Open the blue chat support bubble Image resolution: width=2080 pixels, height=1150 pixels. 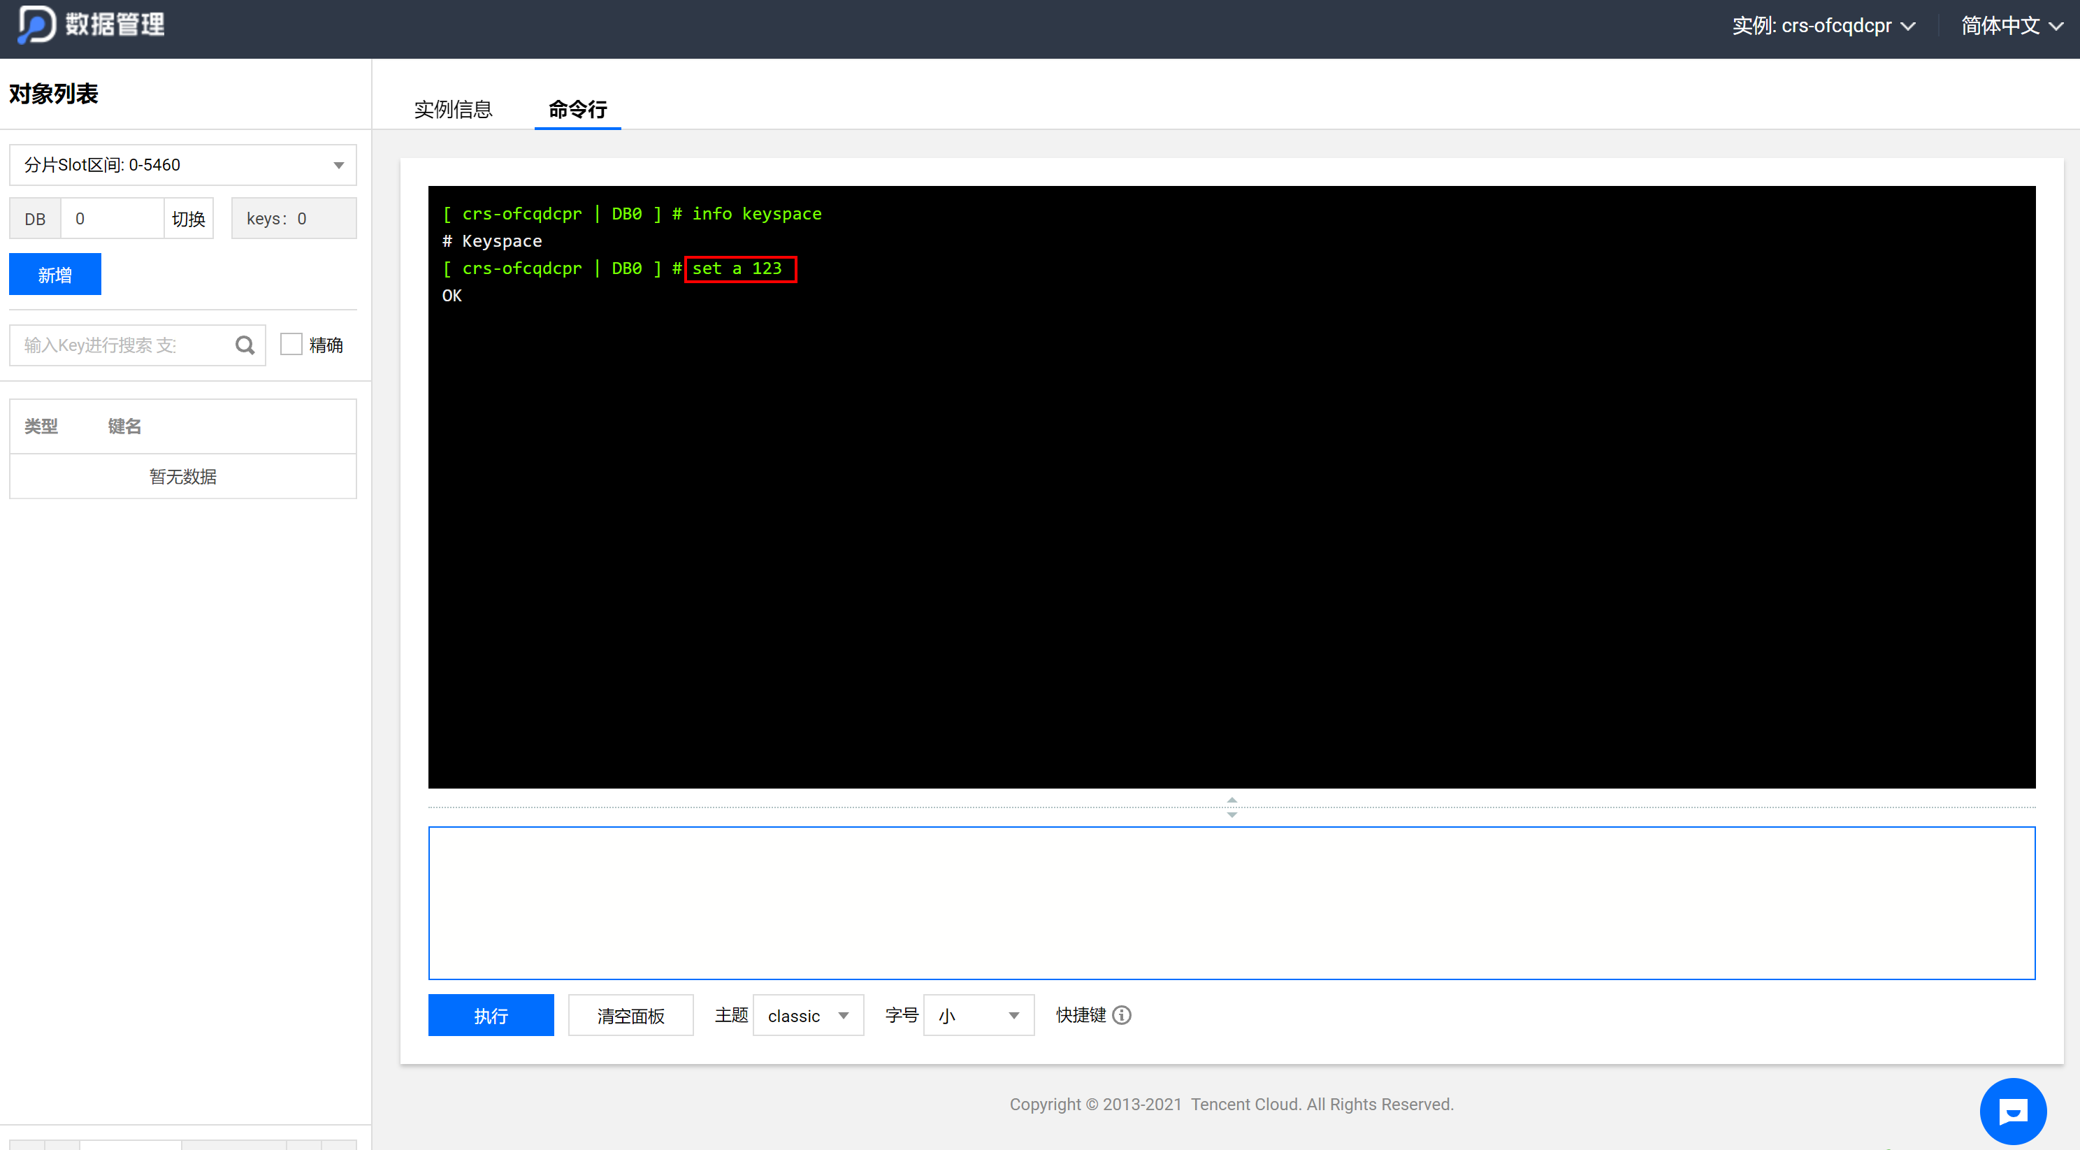click(x=2012, y=1112)
